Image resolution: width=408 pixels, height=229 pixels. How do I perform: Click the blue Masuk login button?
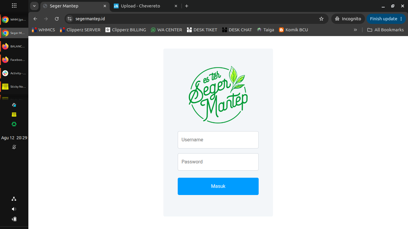(218, 186)
